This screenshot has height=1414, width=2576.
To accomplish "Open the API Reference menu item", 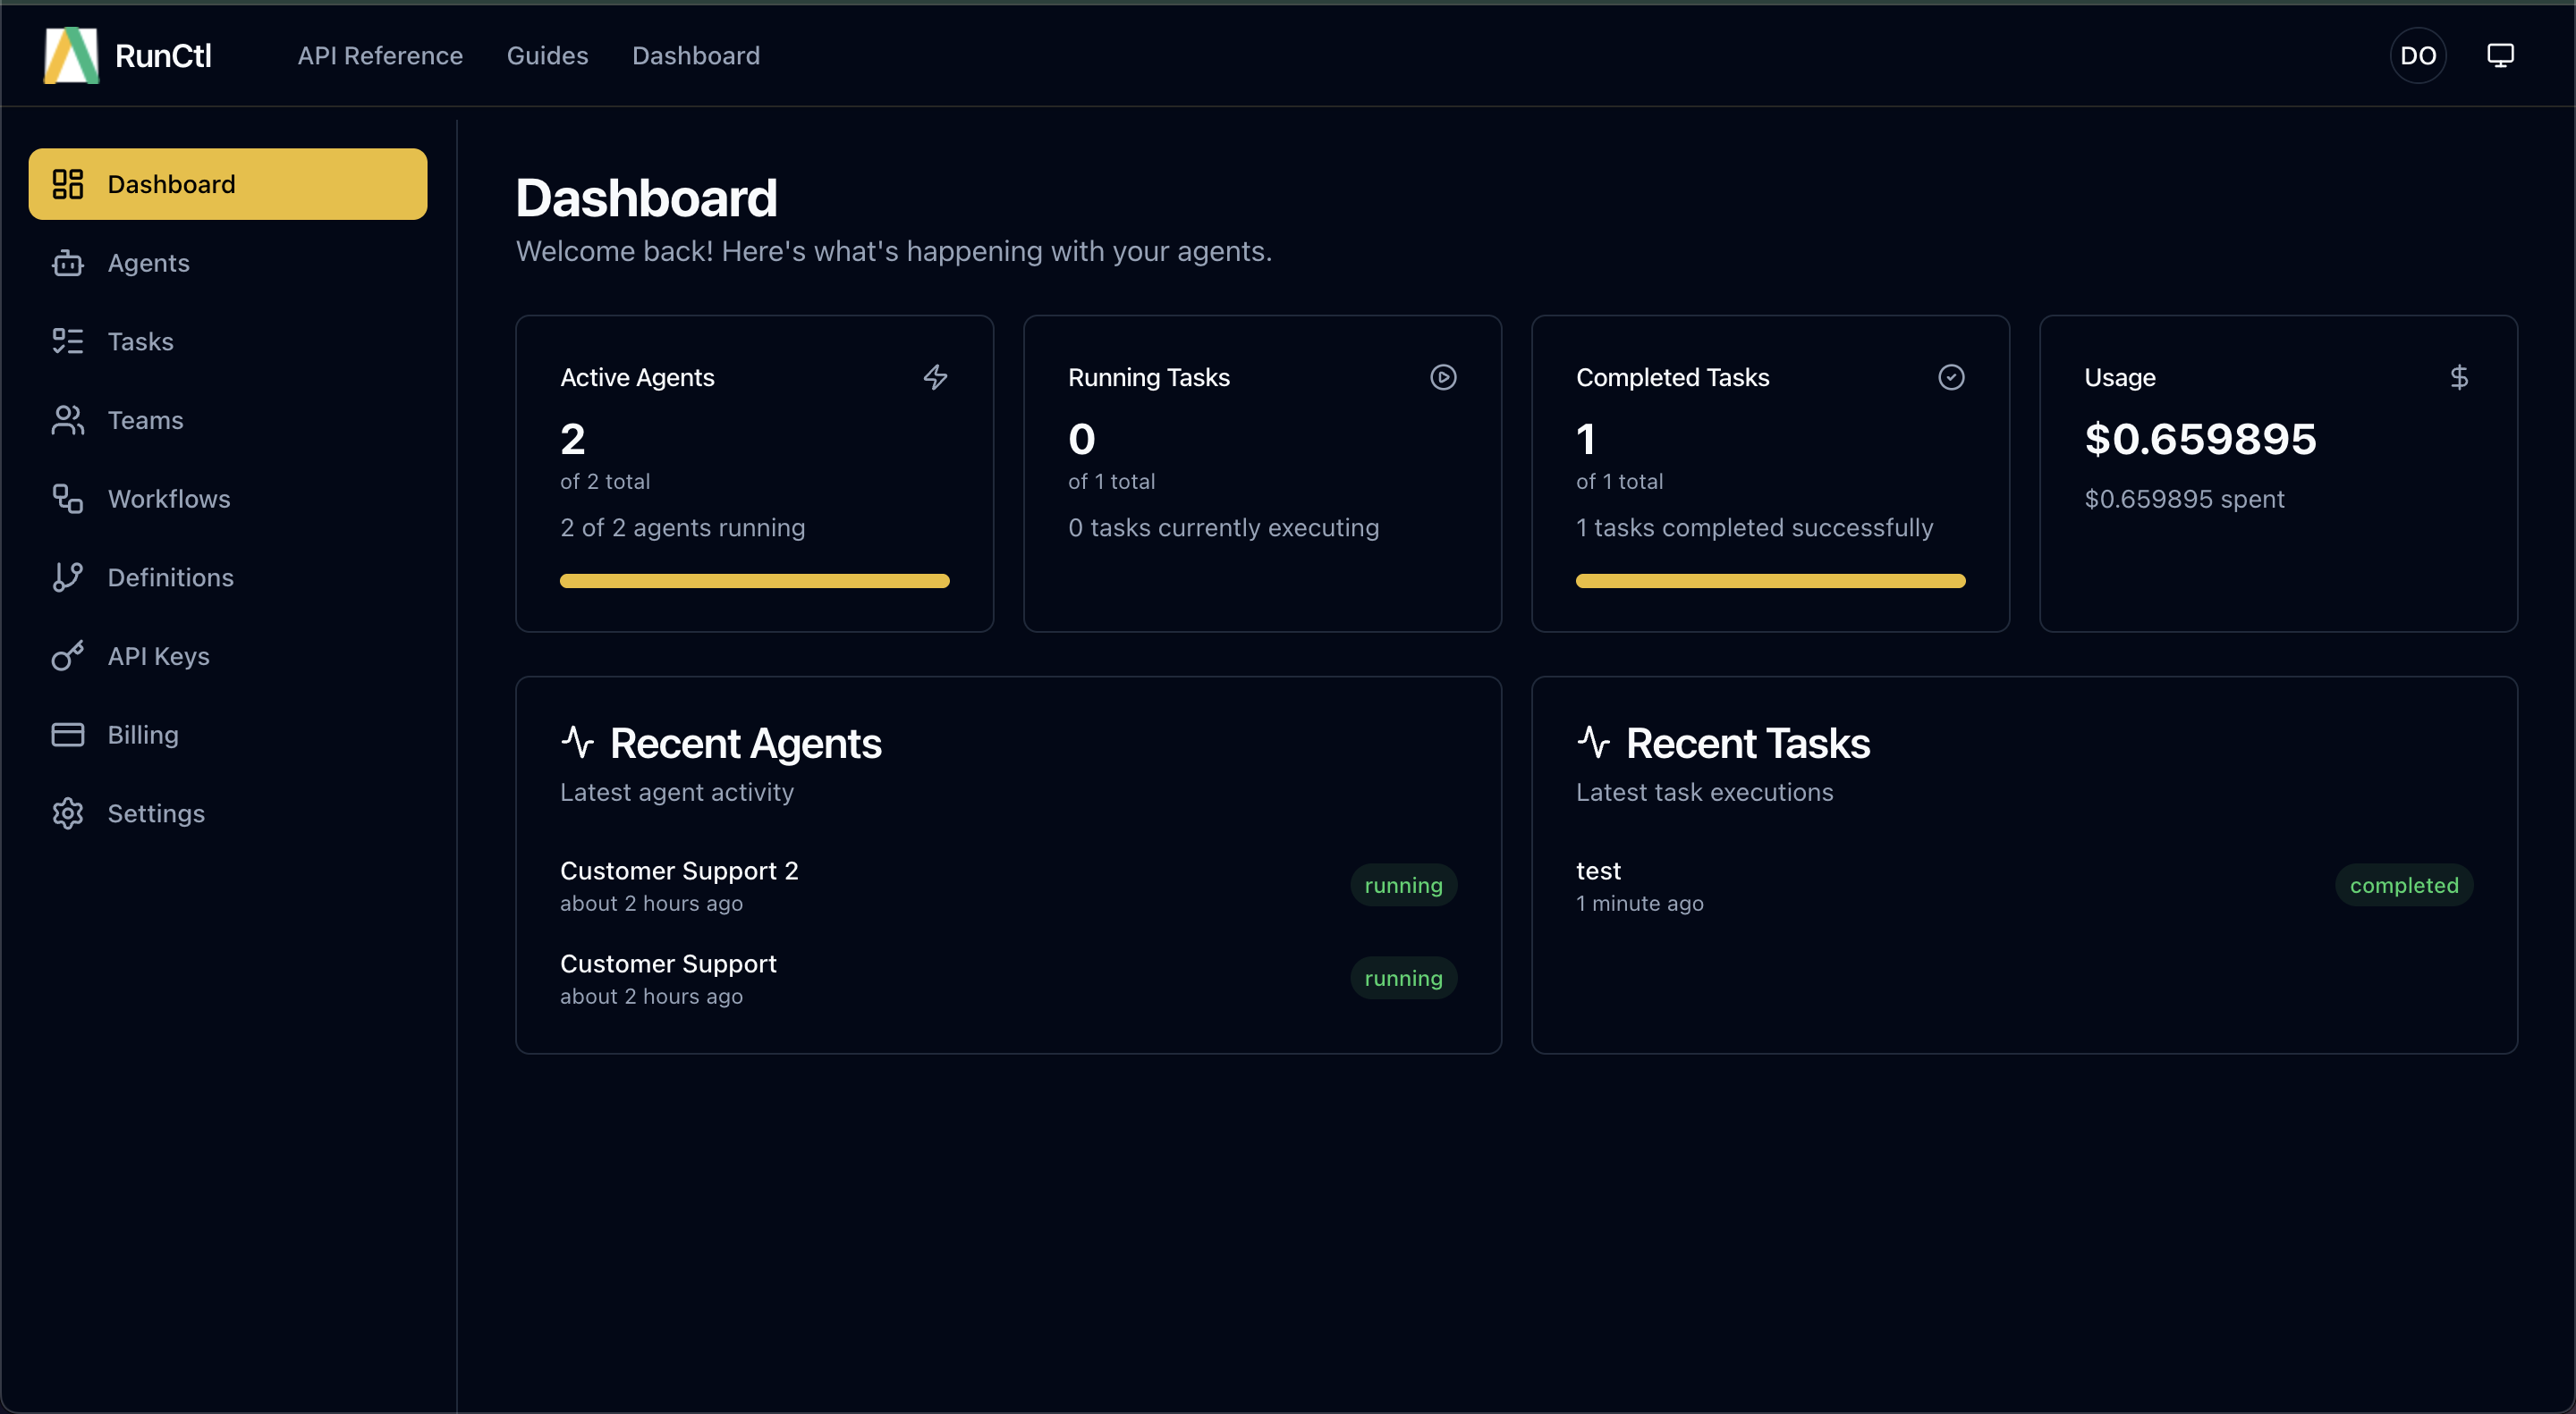I will coord(380,55).
